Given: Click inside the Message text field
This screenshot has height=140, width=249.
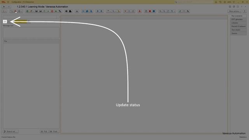Looking at the screenshot, I should click(x=31, y=33).
